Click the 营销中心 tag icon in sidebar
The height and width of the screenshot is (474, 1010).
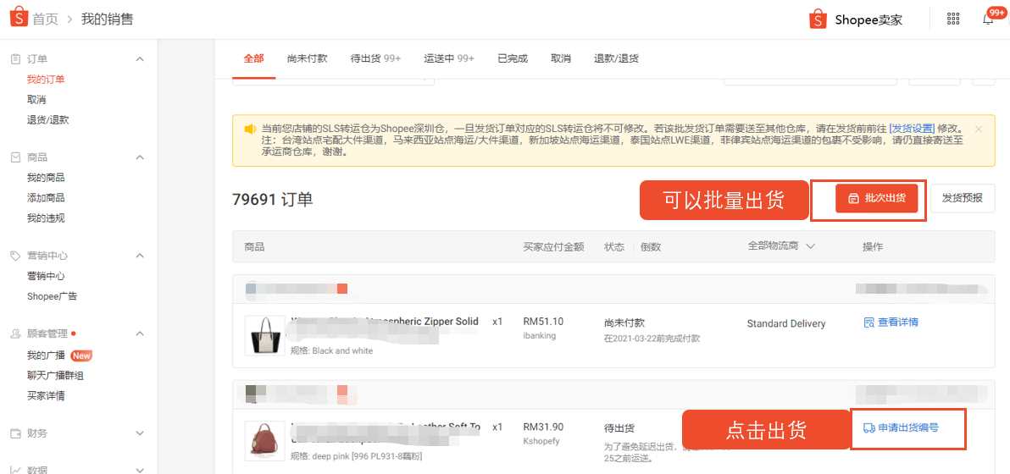pyautogui.click(x=16, y=256)
